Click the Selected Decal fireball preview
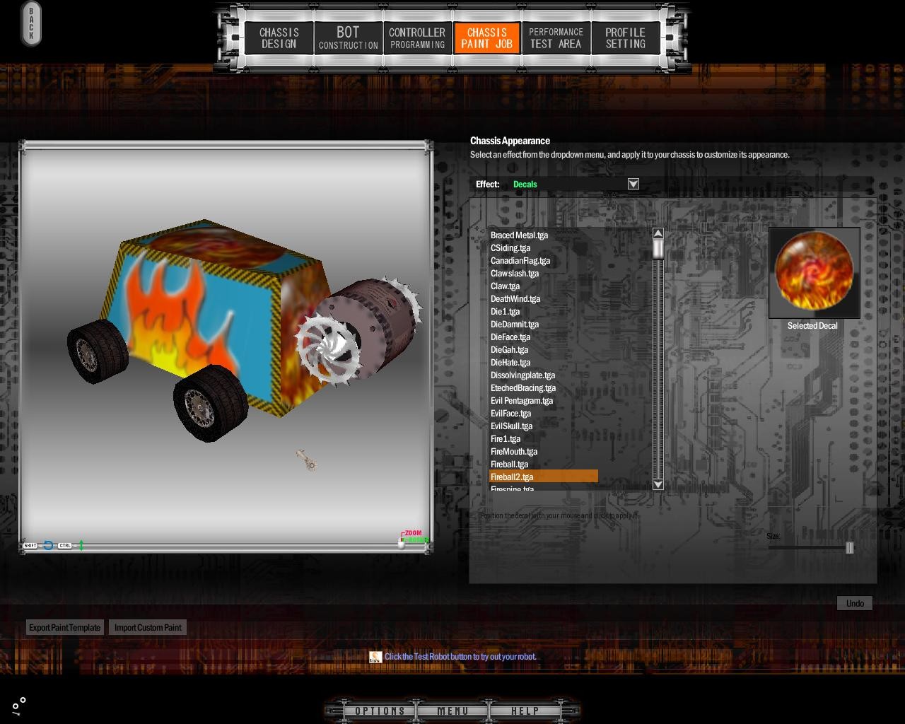The width and height of the screenshot is (905, 724). [814, 272]
